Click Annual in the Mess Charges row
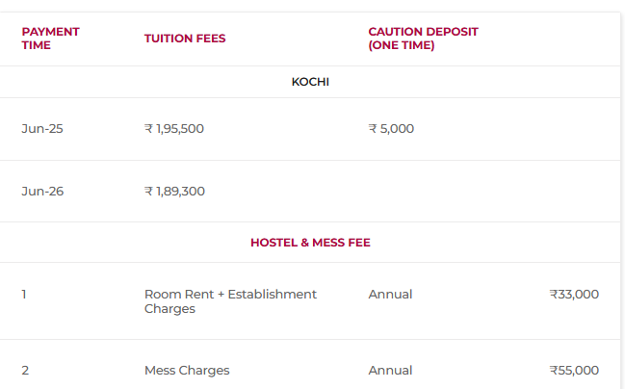The height and width of the screenshot is (389, 625). (390, 370)
